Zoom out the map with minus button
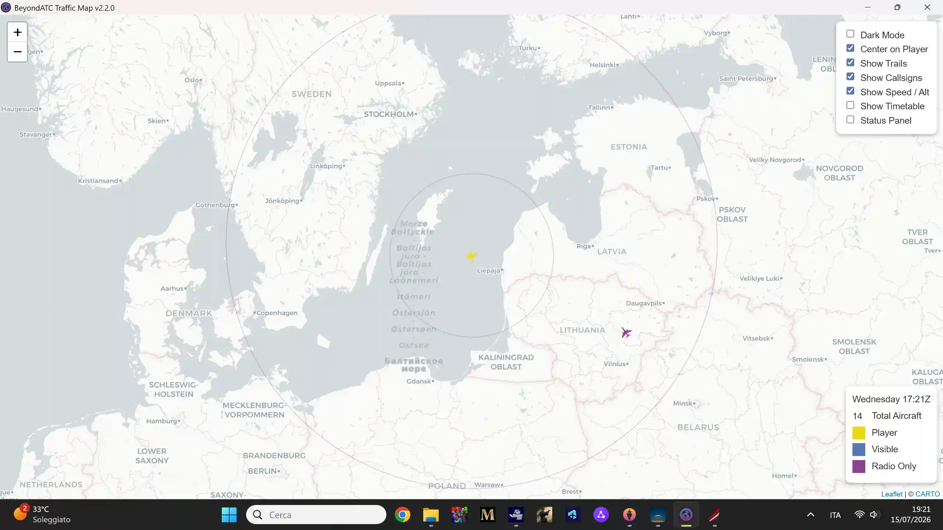 [x=17, y=52]
